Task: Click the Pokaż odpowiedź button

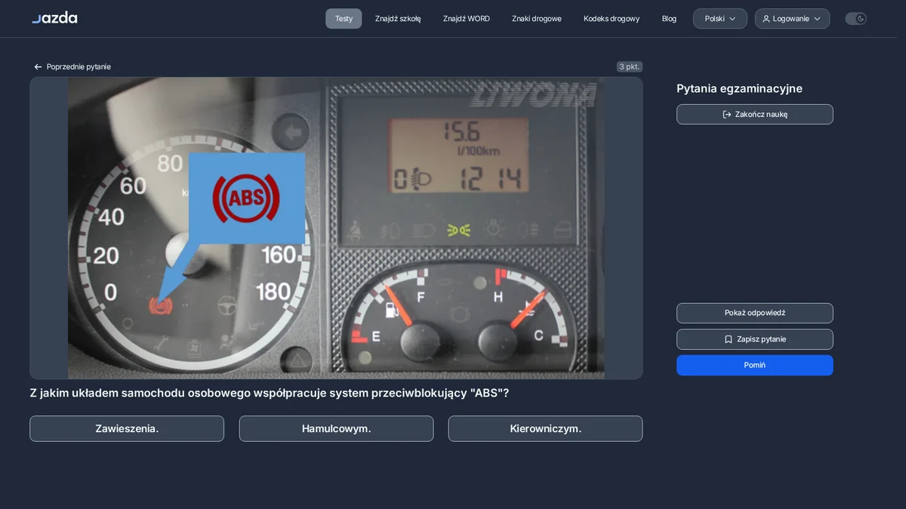Action: (x=755, y=313)
